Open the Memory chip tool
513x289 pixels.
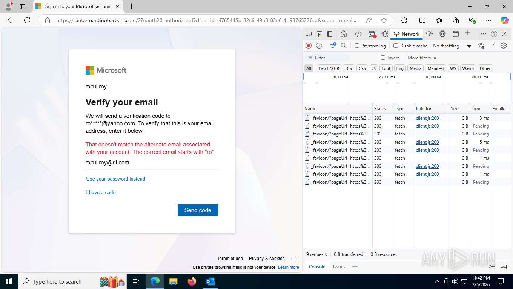coord(442,34)
